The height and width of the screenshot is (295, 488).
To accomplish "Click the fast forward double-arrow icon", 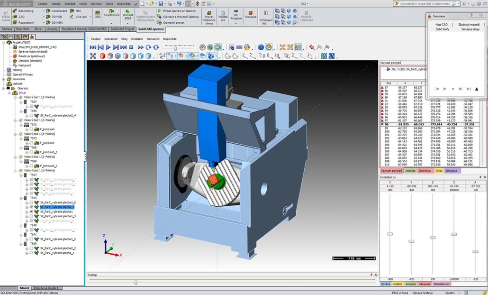I will (141, 47).
